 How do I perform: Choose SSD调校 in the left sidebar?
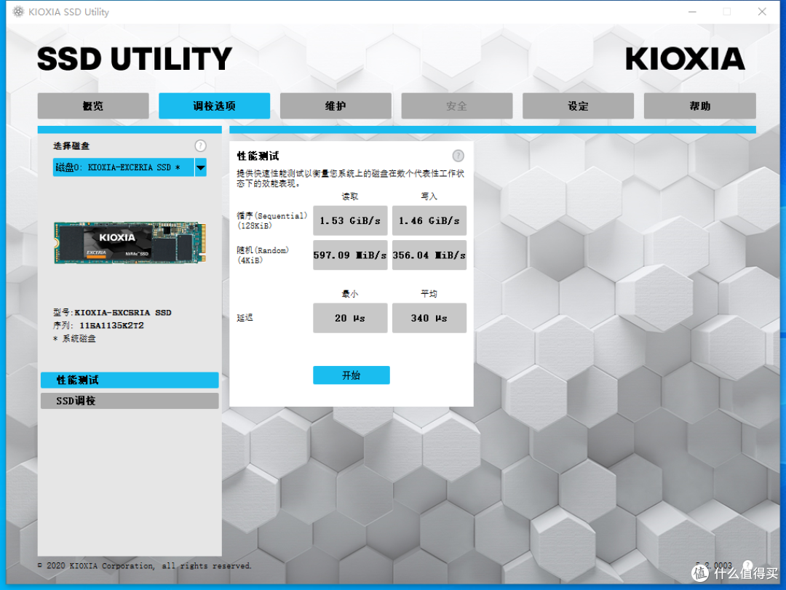130,401
